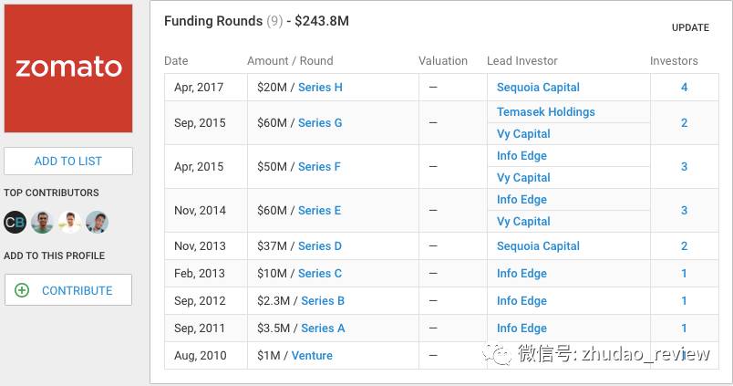
Task: Open the Series A round link
Action: pos(323,329)
